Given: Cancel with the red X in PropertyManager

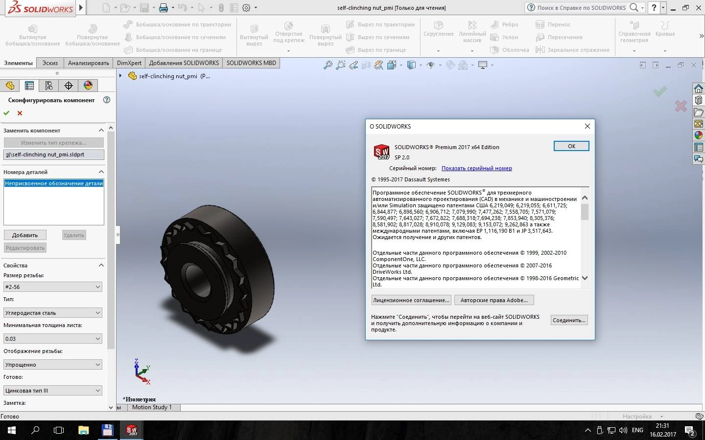Looking at the screenshot, I should point(20,113).
